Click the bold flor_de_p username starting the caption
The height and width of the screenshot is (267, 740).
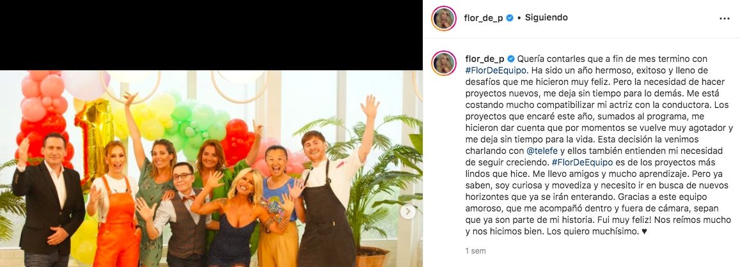pos(484,59)
